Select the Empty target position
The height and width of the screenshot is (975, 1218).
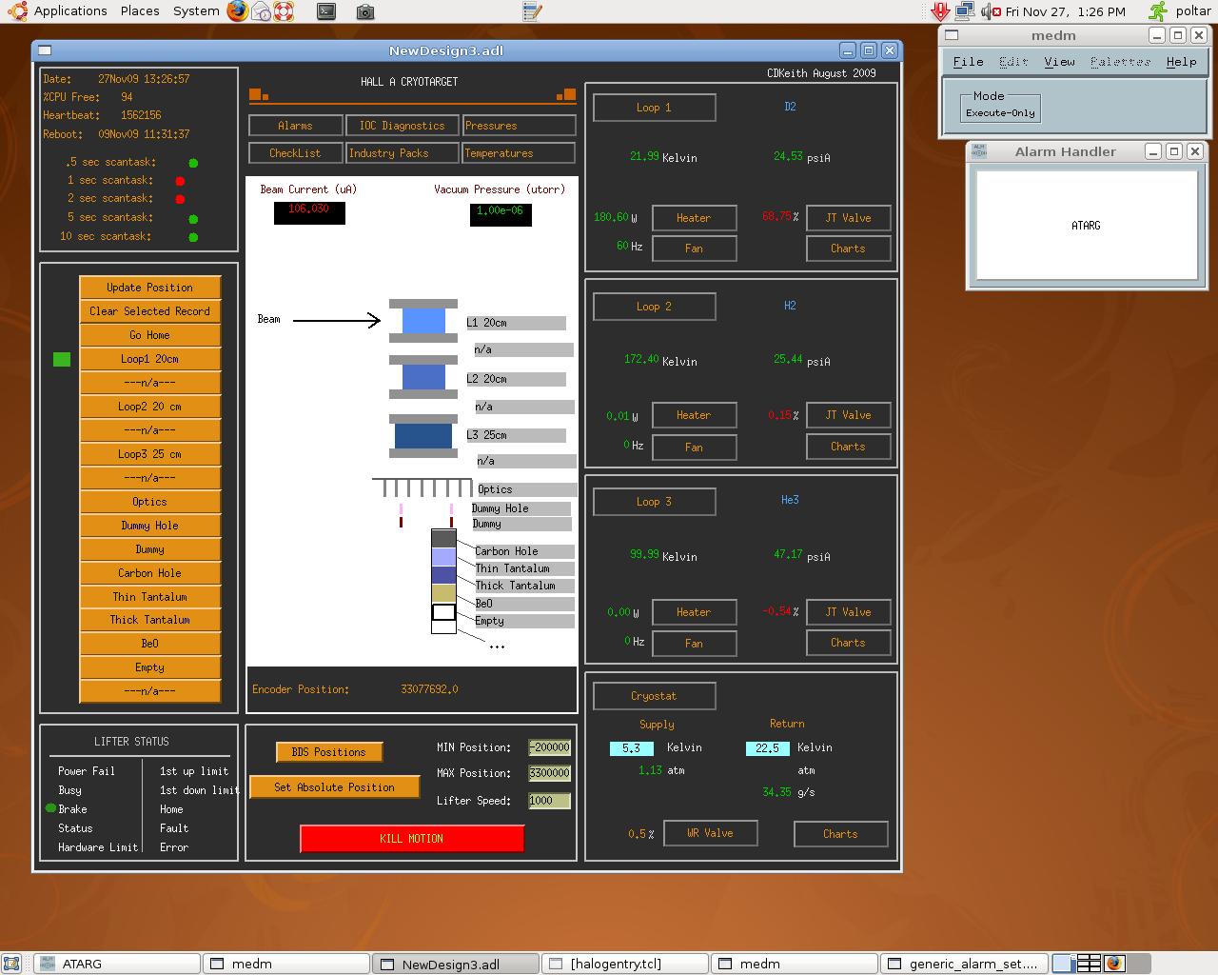(150, 667)
